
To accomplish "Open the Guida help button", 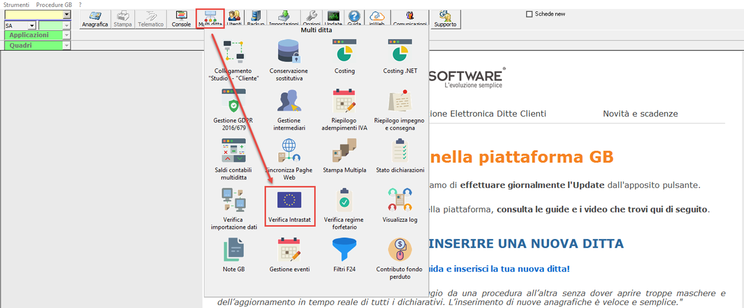I will [x=354, y=19].
